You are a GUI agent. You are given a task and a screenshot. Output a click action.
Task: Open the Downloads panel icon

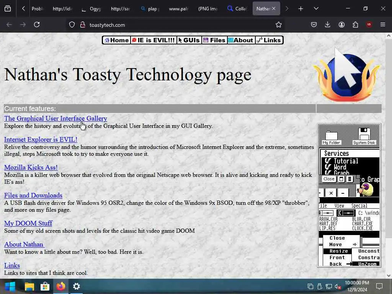click(x=328, y=25)
